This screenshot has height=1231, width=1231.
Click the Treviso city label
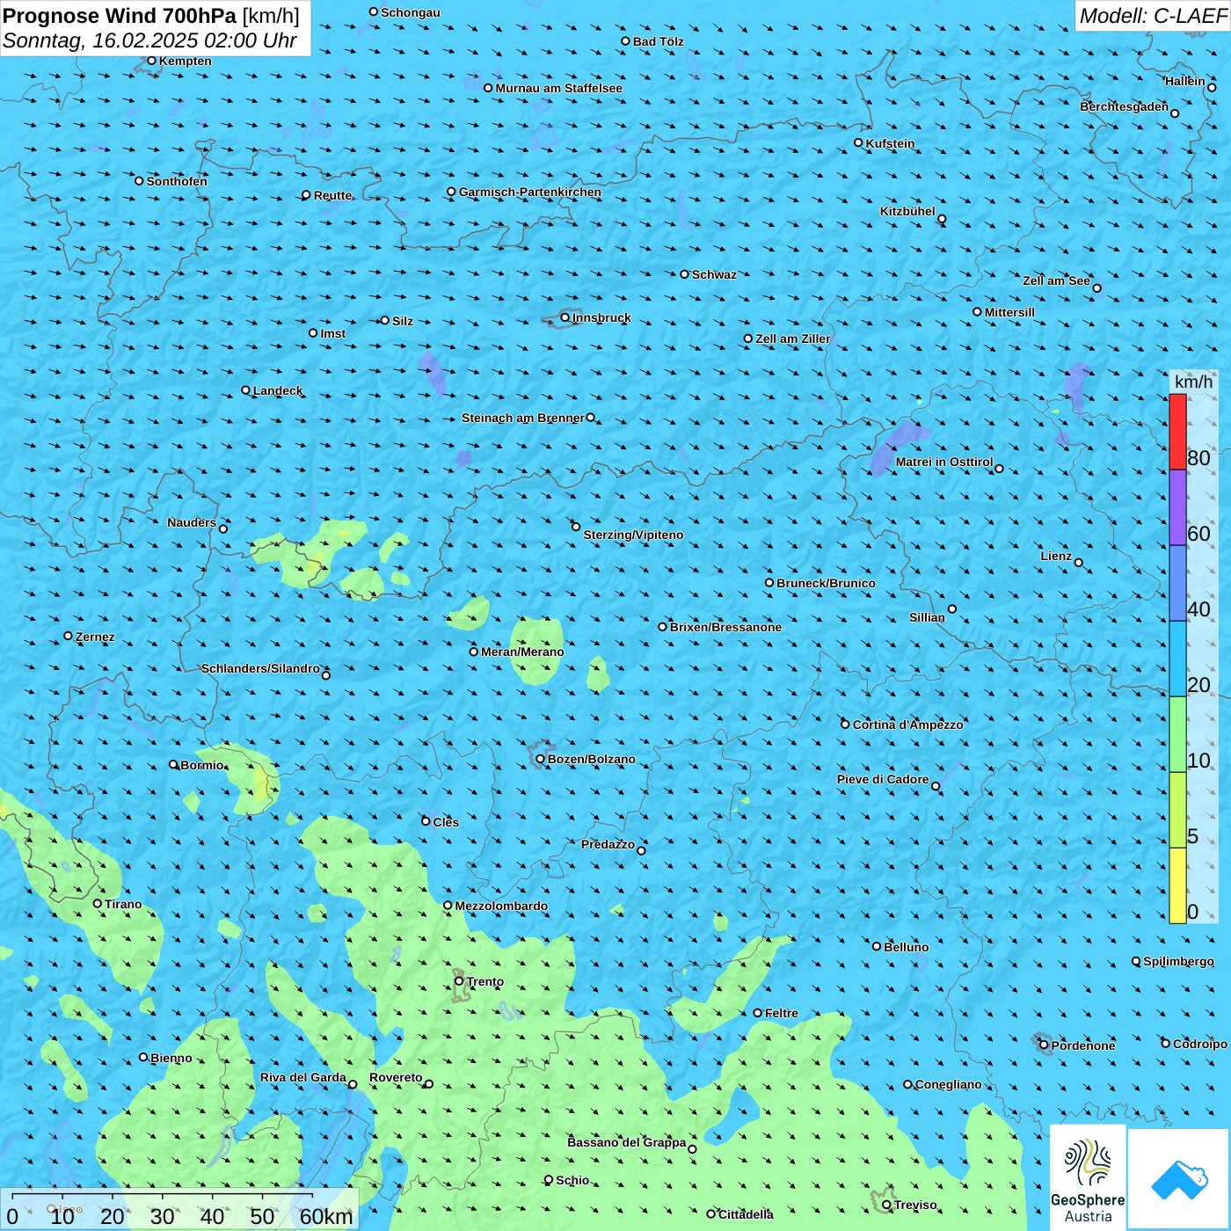915,1205
